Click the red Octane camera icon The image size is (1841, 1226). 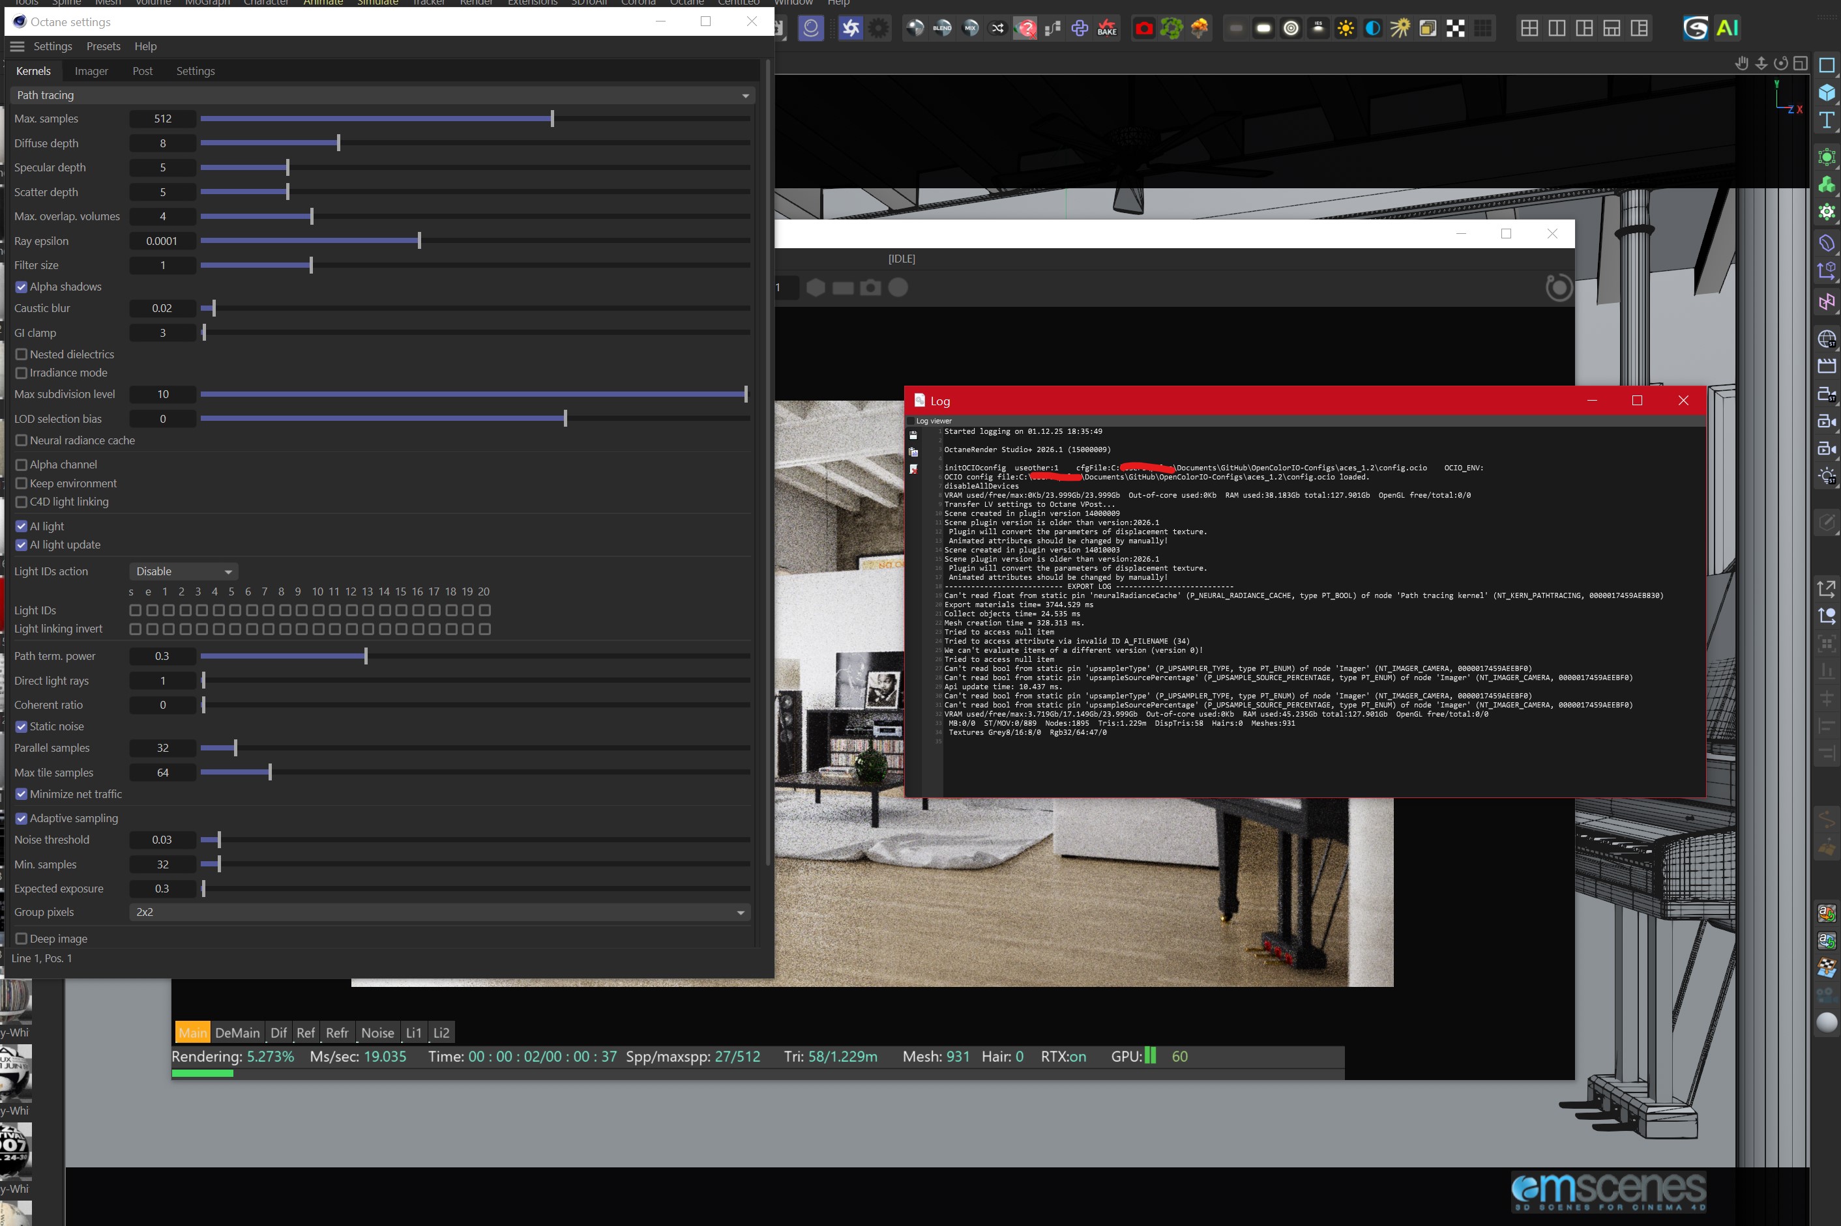[1144, 29]
